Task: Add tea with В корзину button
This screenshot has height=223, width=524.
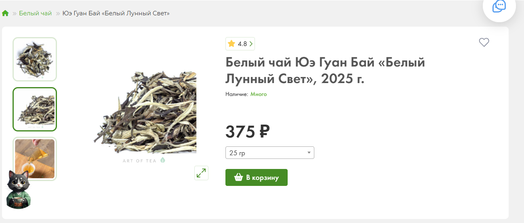Action: click(x=257, y=177)
